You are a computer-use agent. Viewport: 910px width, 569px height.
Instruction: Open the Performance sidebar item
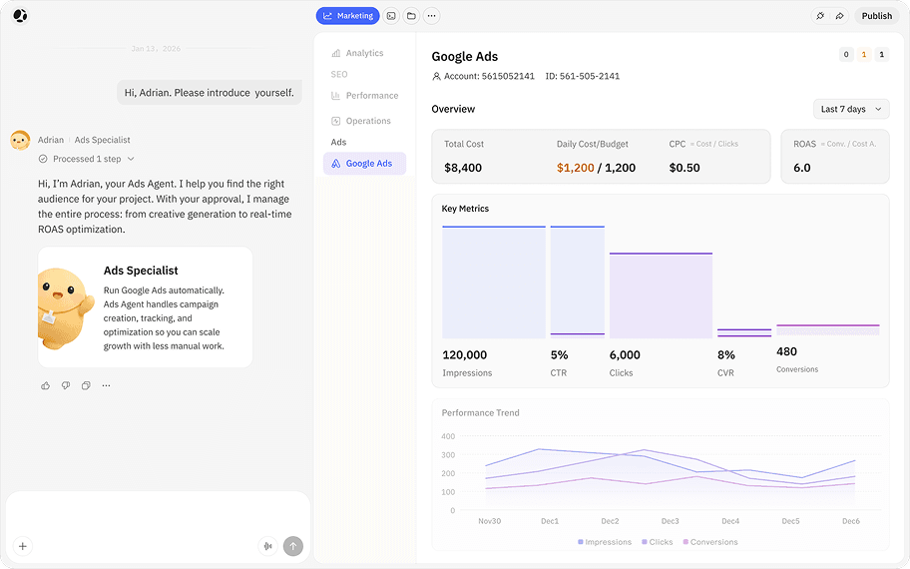[364, 95]
